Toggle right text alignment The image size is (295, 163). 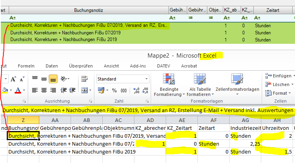[53, 90]
